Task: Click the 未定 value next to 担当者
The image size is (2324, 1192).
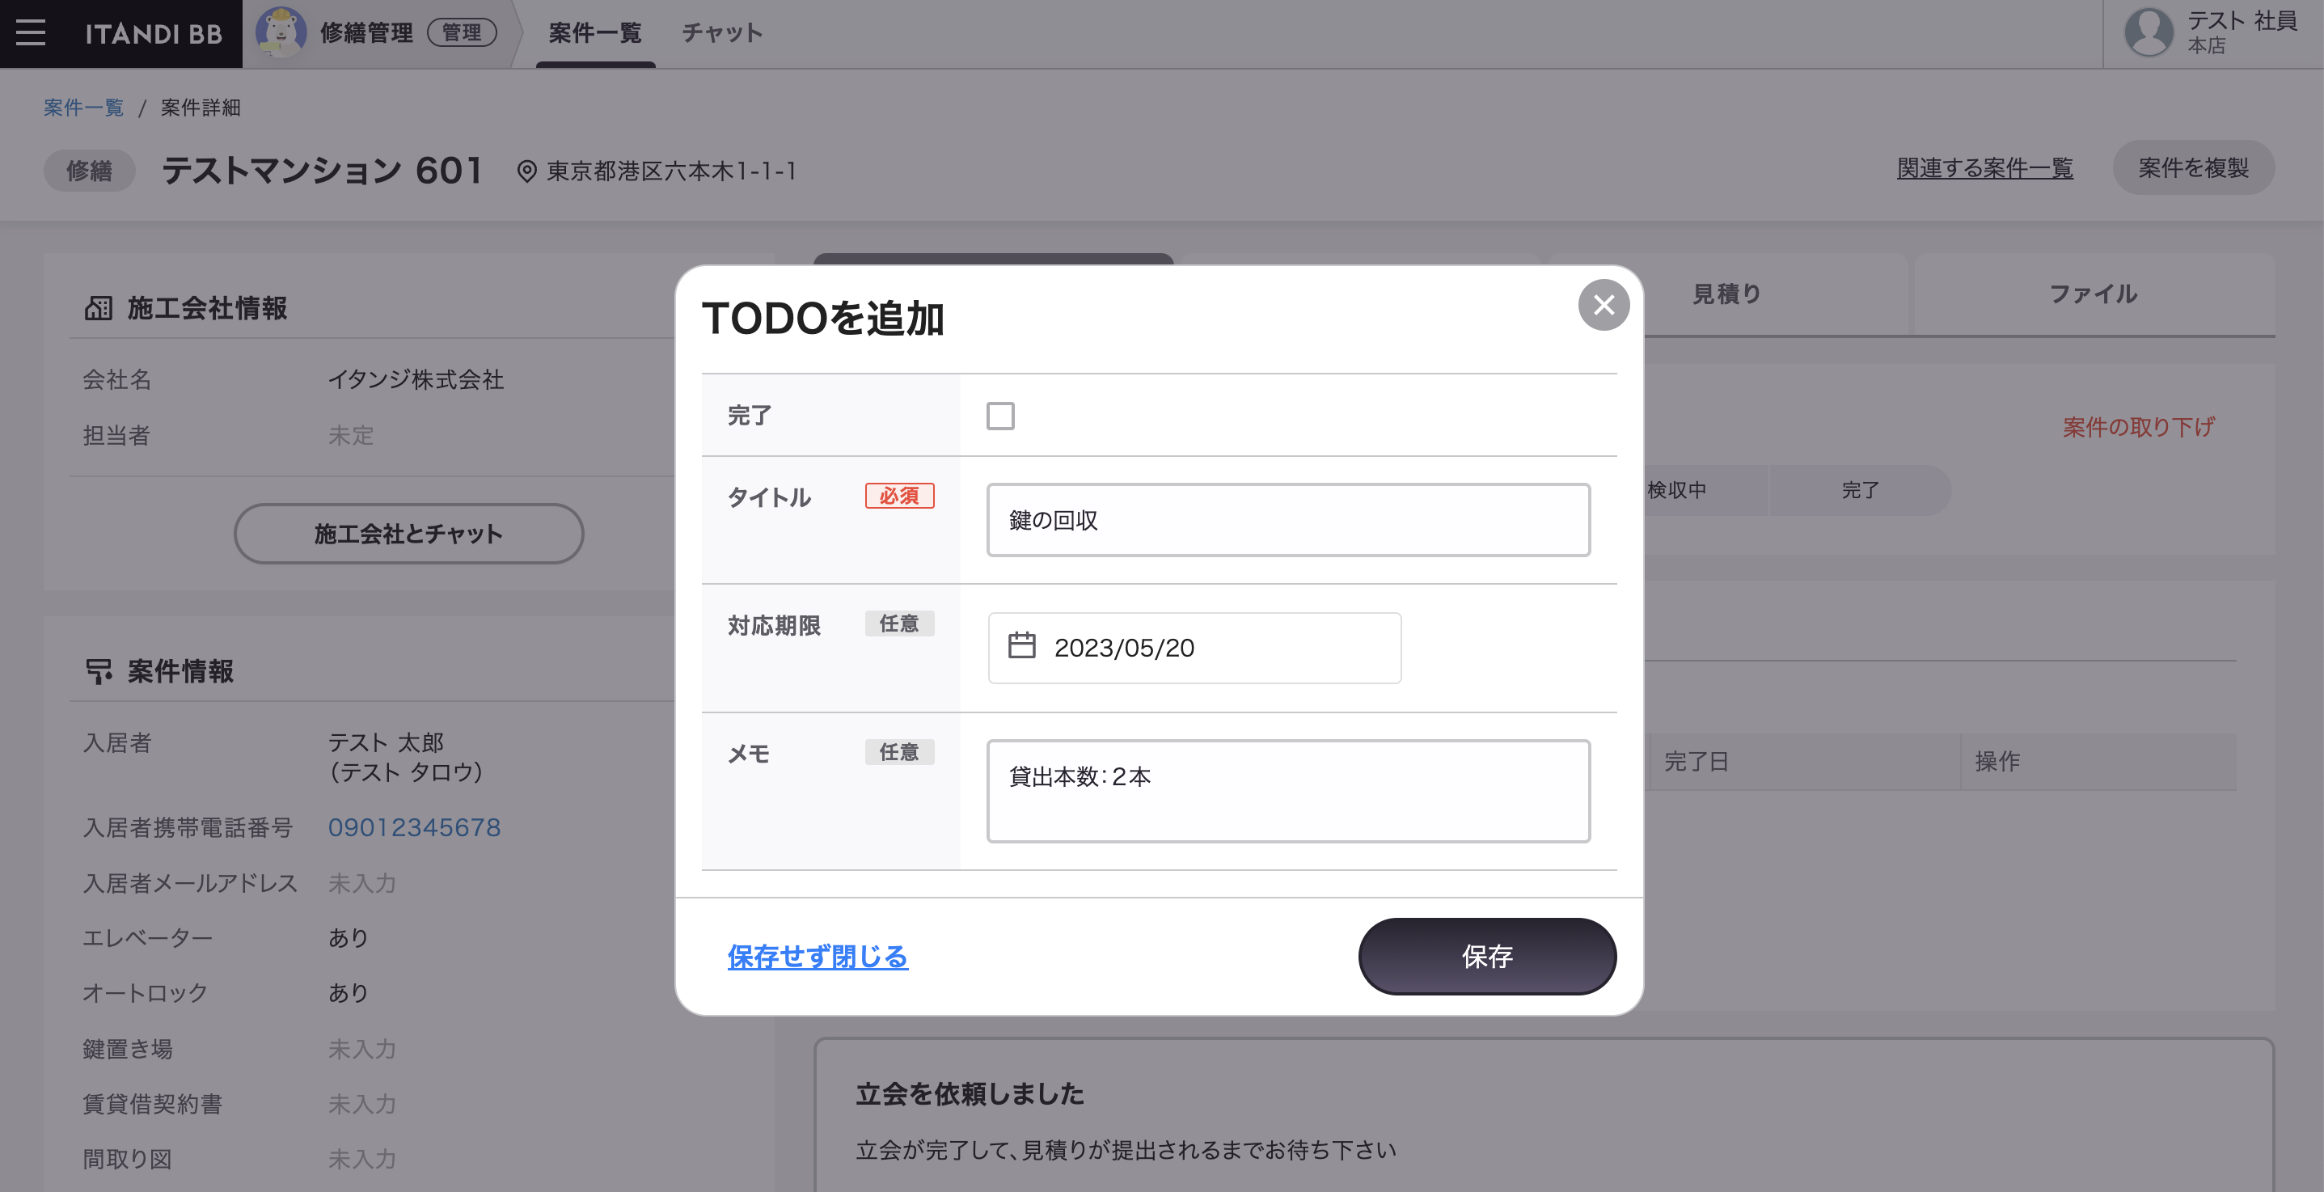Action: pos(350,436)
